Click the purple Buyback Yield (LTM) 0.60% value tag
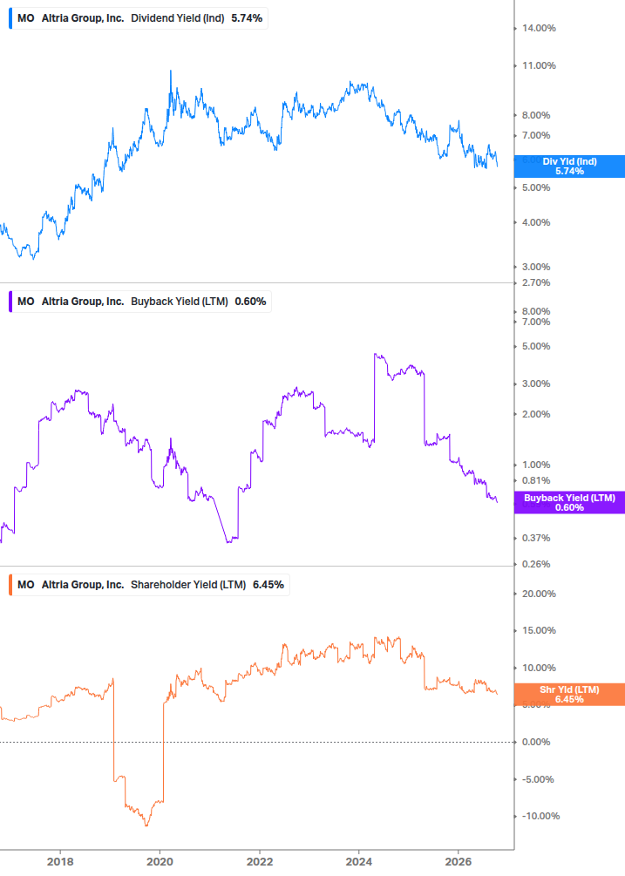The height and width of the screenshot is (876, 625). point(569,503)
